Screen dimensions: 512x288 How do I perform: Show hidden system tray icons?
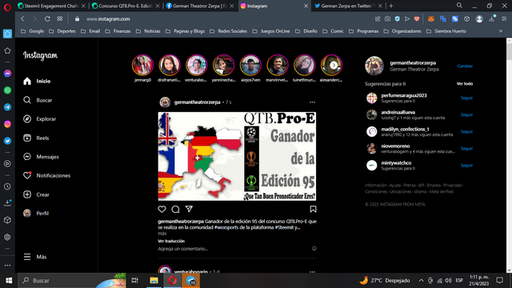coord(422,281)
